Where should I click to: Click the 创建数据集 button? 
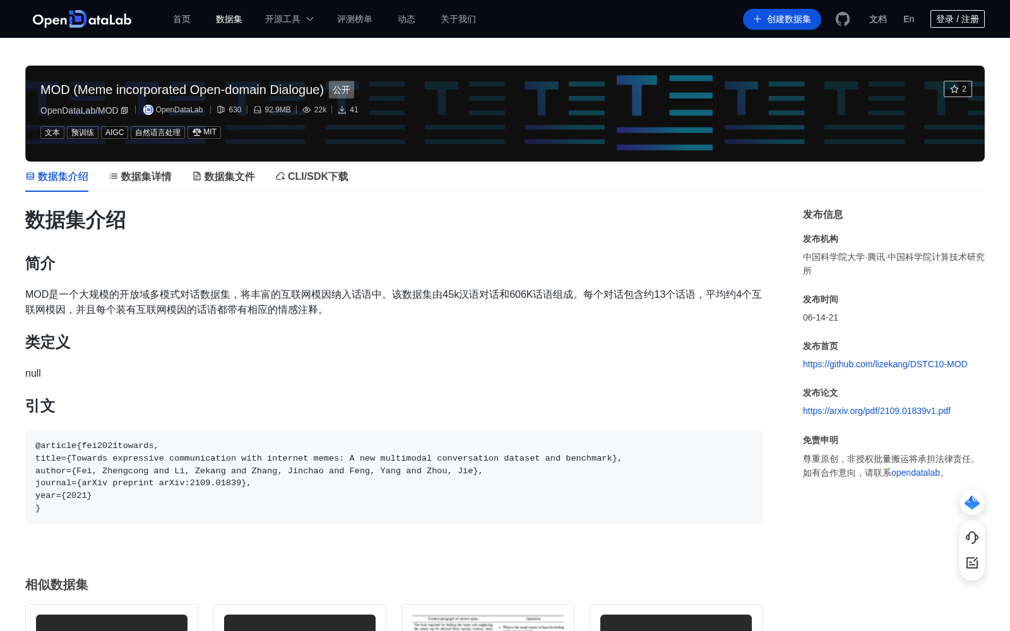tap(782, 19)
